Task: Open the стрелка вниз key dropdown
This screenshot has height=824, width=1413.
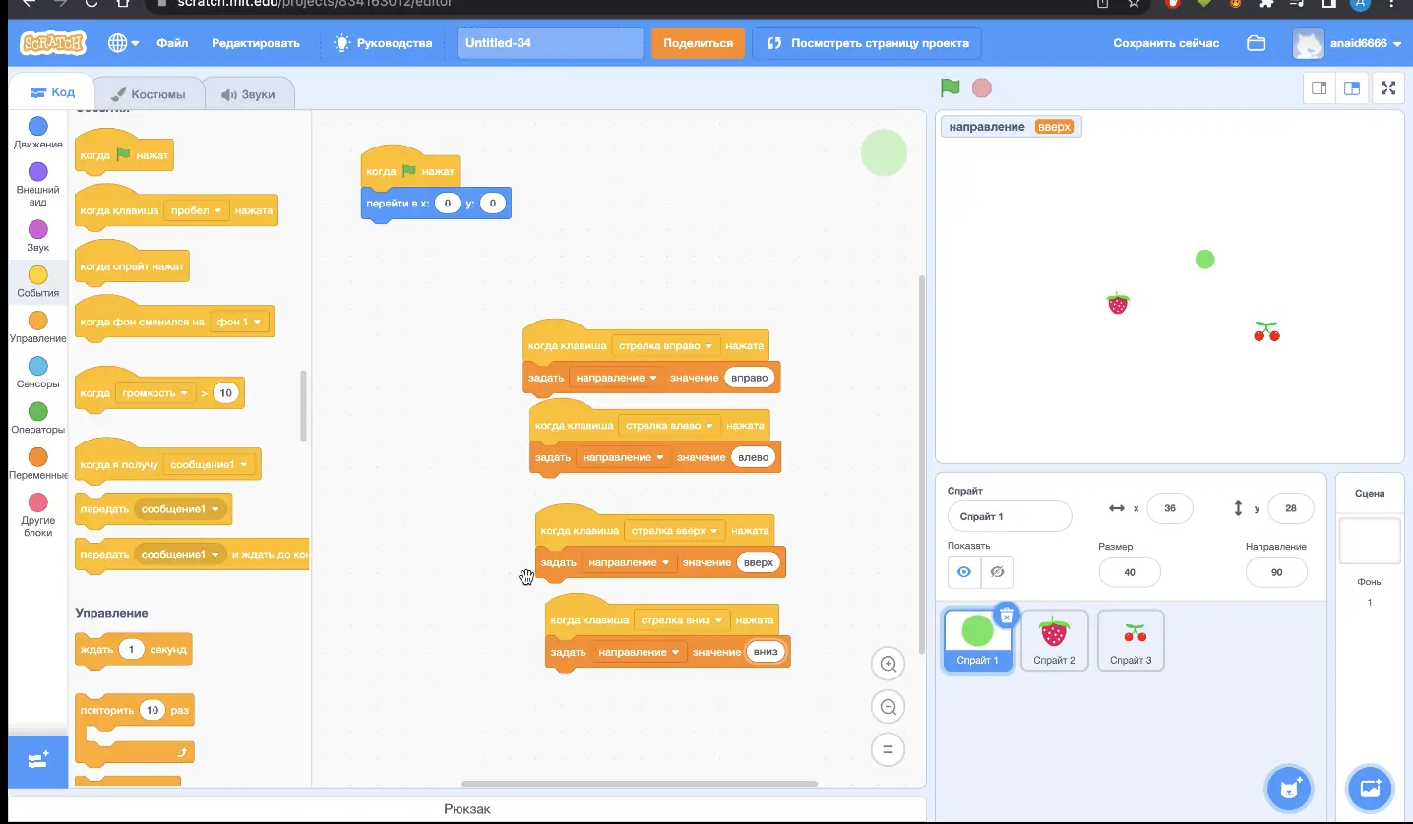Action: tap(682, 620)
